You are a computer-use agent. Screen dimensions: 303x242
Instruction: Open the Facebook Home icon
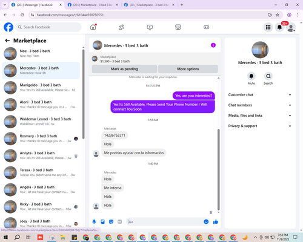(x=93, y=27)
